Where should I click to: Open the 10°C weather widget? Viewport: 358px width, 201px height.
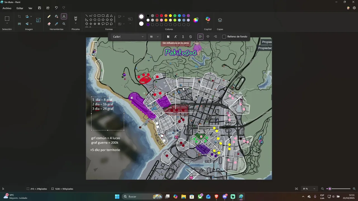[x=15, y=197]
